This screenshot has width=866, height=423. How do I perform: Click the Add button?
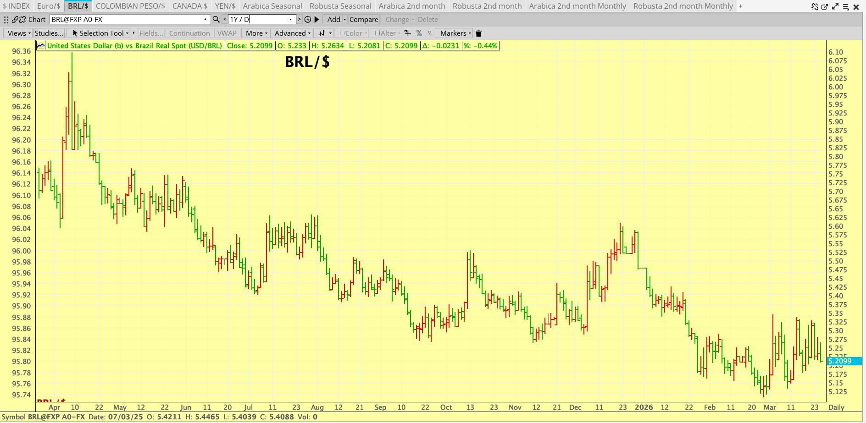point(333,19)
